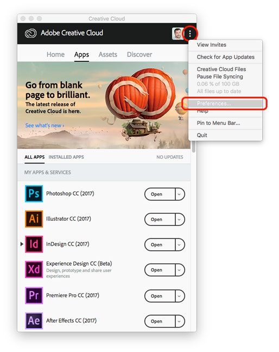This screenshot has width=279, height=352.
Task: Expand the InDesign Open dropdown arrow
Action: [180, 244]
